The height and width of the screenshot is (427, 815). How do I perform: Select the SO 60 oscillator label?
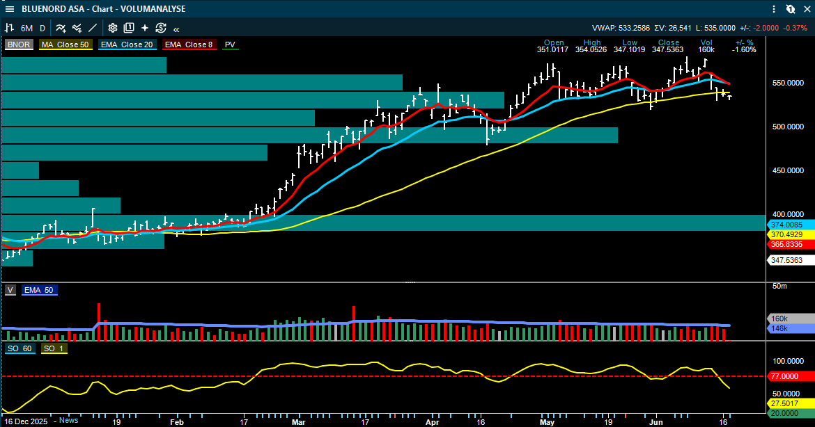click(20, 348)
